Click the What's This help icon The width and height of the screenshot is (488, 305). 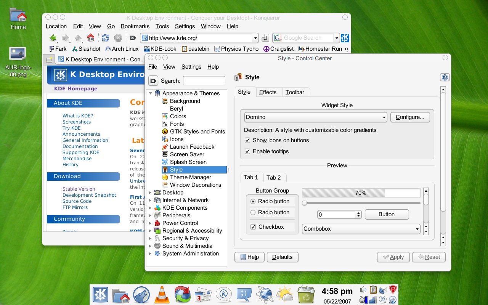coord(445,77)
